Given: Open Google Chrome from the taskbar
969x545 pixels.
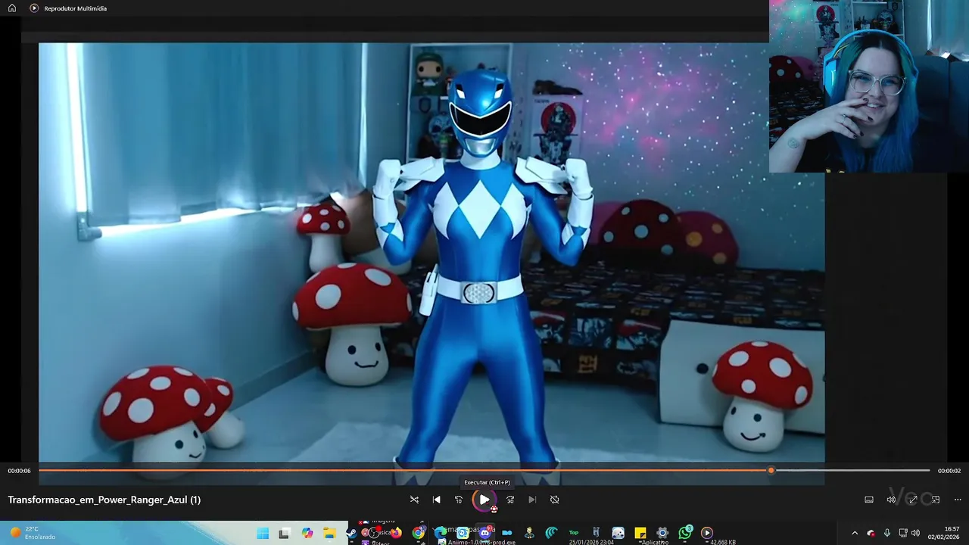Looking at the screenshot, I should coord(419,533).
